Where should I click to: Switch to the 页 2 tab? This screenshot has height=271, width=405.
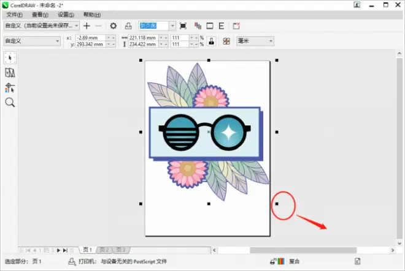[x=104, y=250]
